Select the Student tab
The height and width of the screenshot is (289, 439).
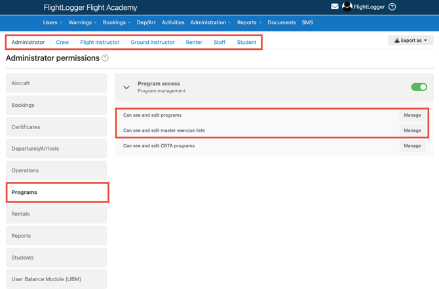pyautogui.click(x=246, y=42)
